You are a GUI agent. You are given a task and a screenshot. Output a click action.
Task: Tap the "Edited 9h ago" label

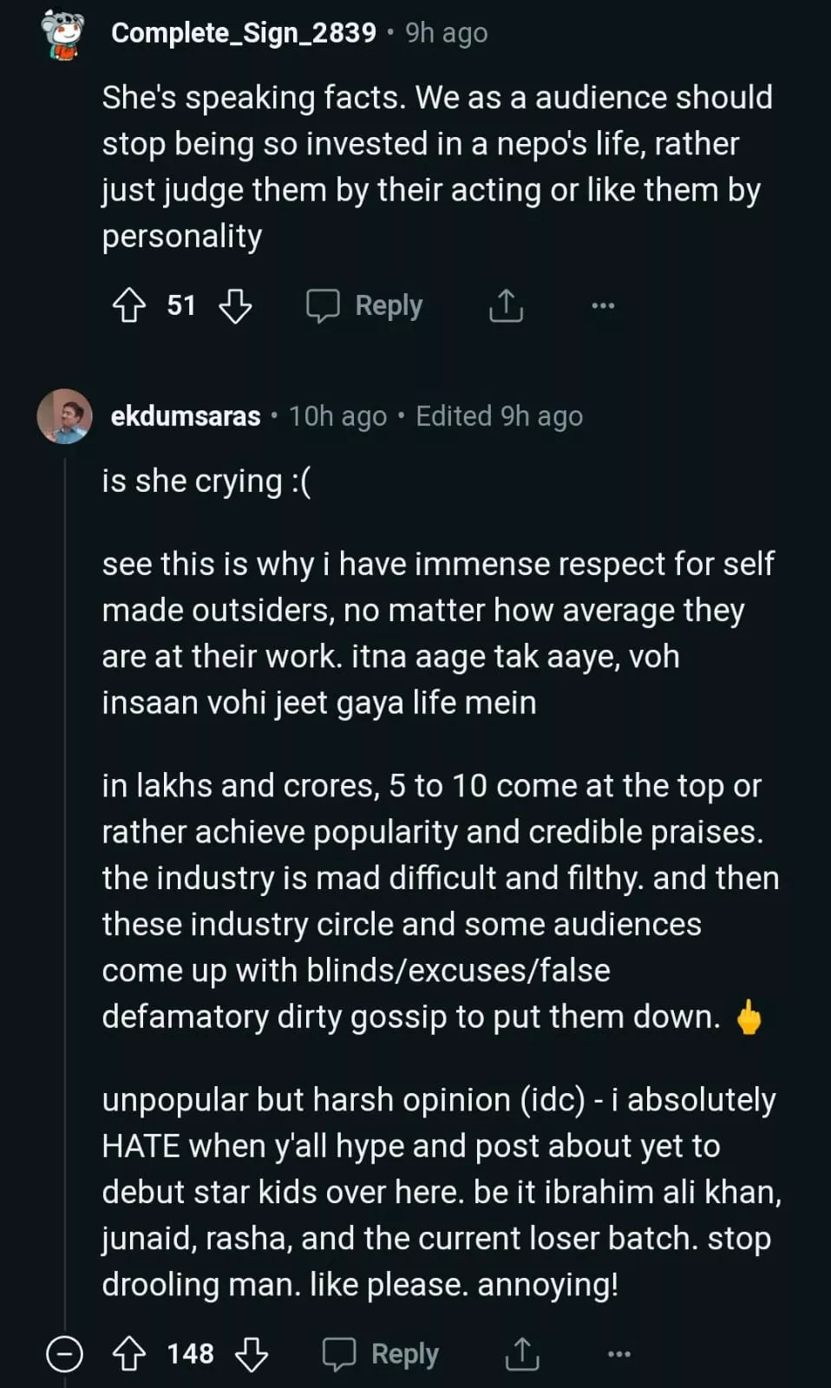(x=499, y=416)
